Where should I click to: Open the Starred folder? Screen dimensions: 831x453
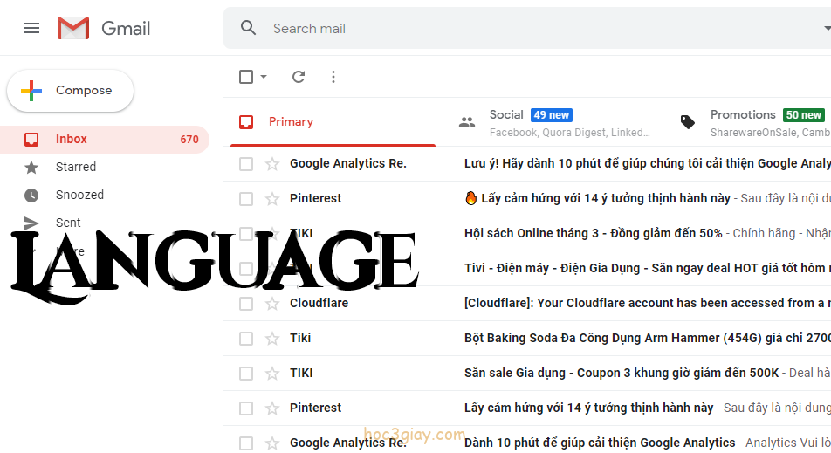76,167
